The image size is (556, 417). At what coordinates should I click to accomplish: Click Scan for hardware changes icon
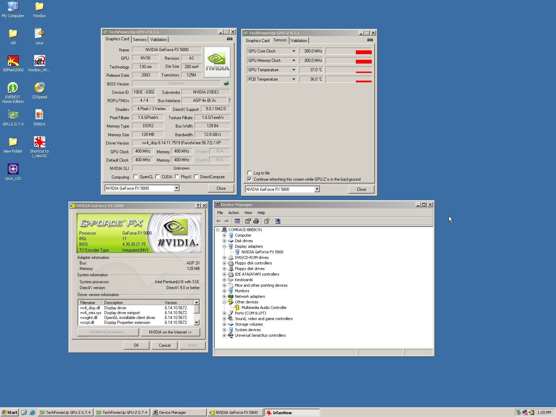(278, 221)
